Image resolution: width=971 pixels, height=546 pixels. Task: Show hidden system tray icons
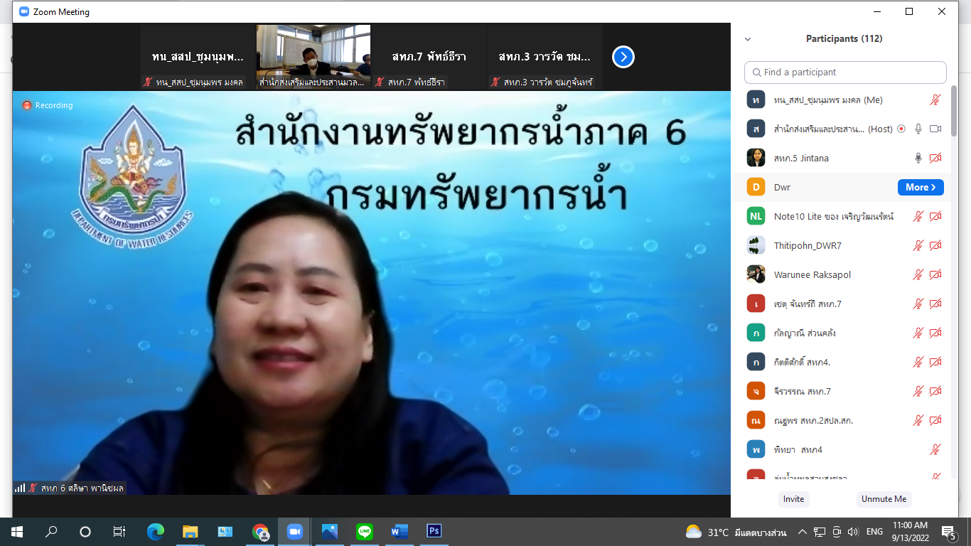803,532
